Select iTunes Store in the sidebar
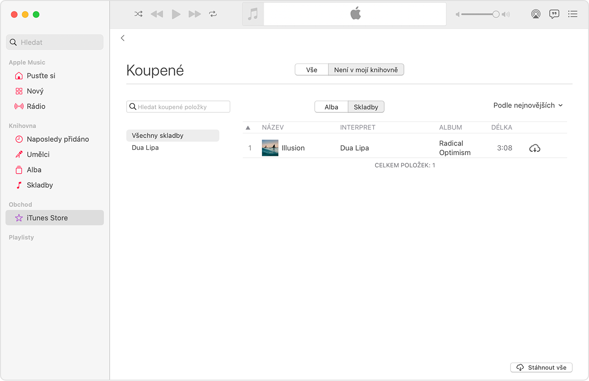589x381 pixels. [x=55, y=218]
